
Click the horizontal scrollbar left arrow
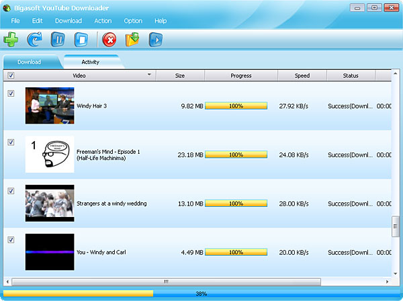(7, 282)
